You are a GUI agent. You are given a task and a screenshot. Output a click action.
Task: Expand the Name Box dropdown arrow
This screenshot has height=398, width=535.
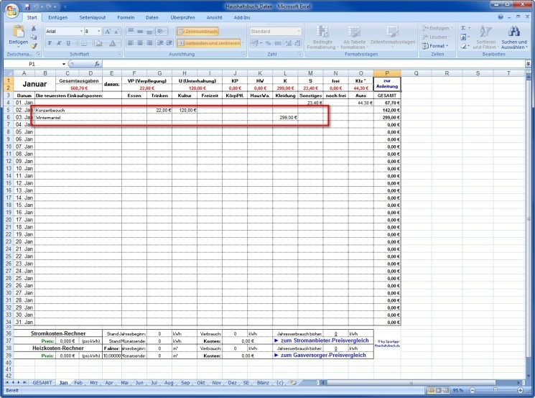[x=63, y=64]
